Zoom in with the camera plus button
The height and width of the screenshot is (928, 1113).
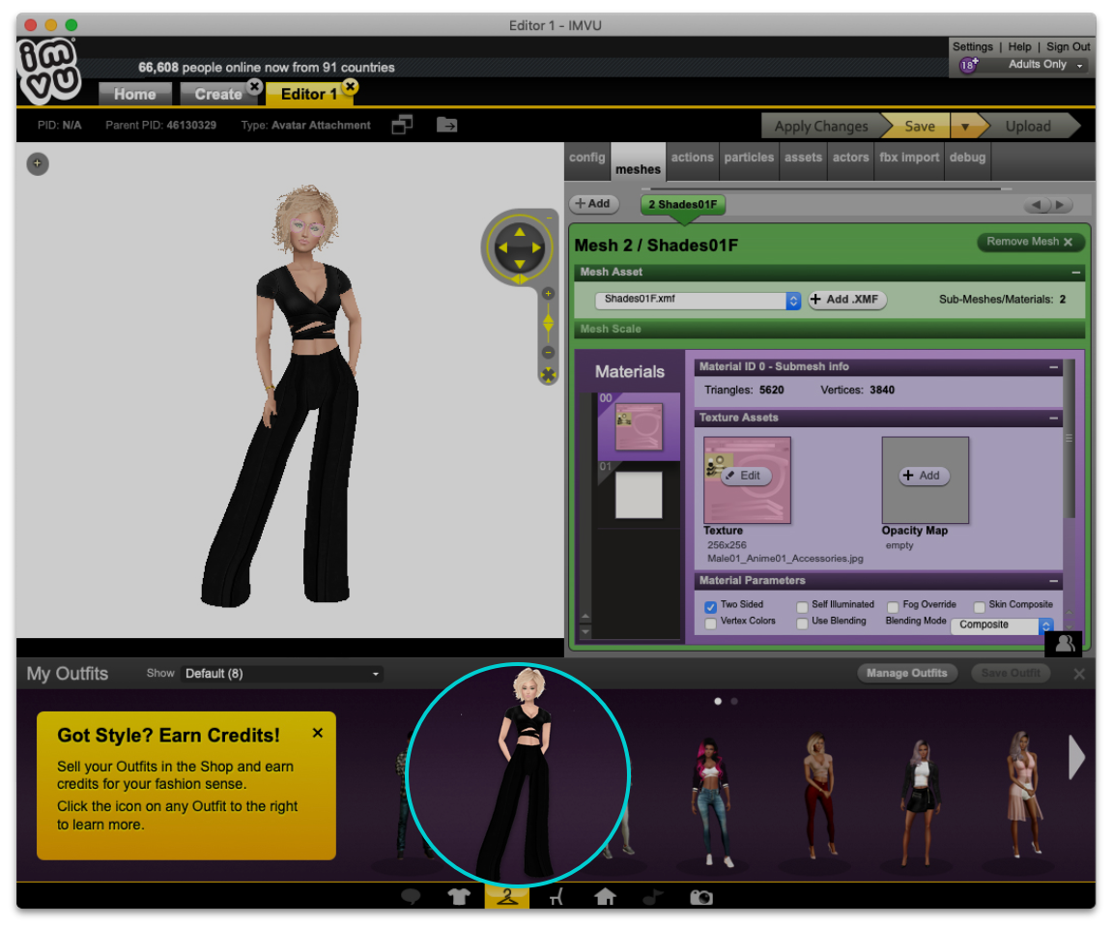[x=548, y=293]
